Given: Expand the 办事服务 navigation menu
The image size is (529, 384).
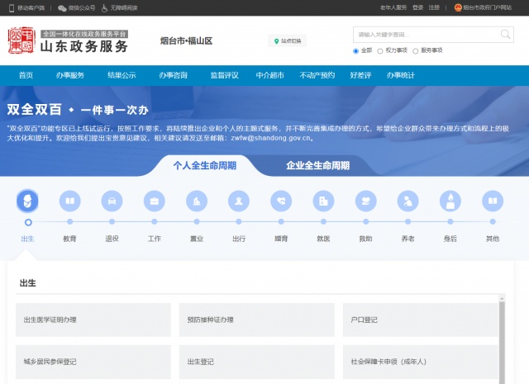Looking at the screenshot, I should point(70,75).
